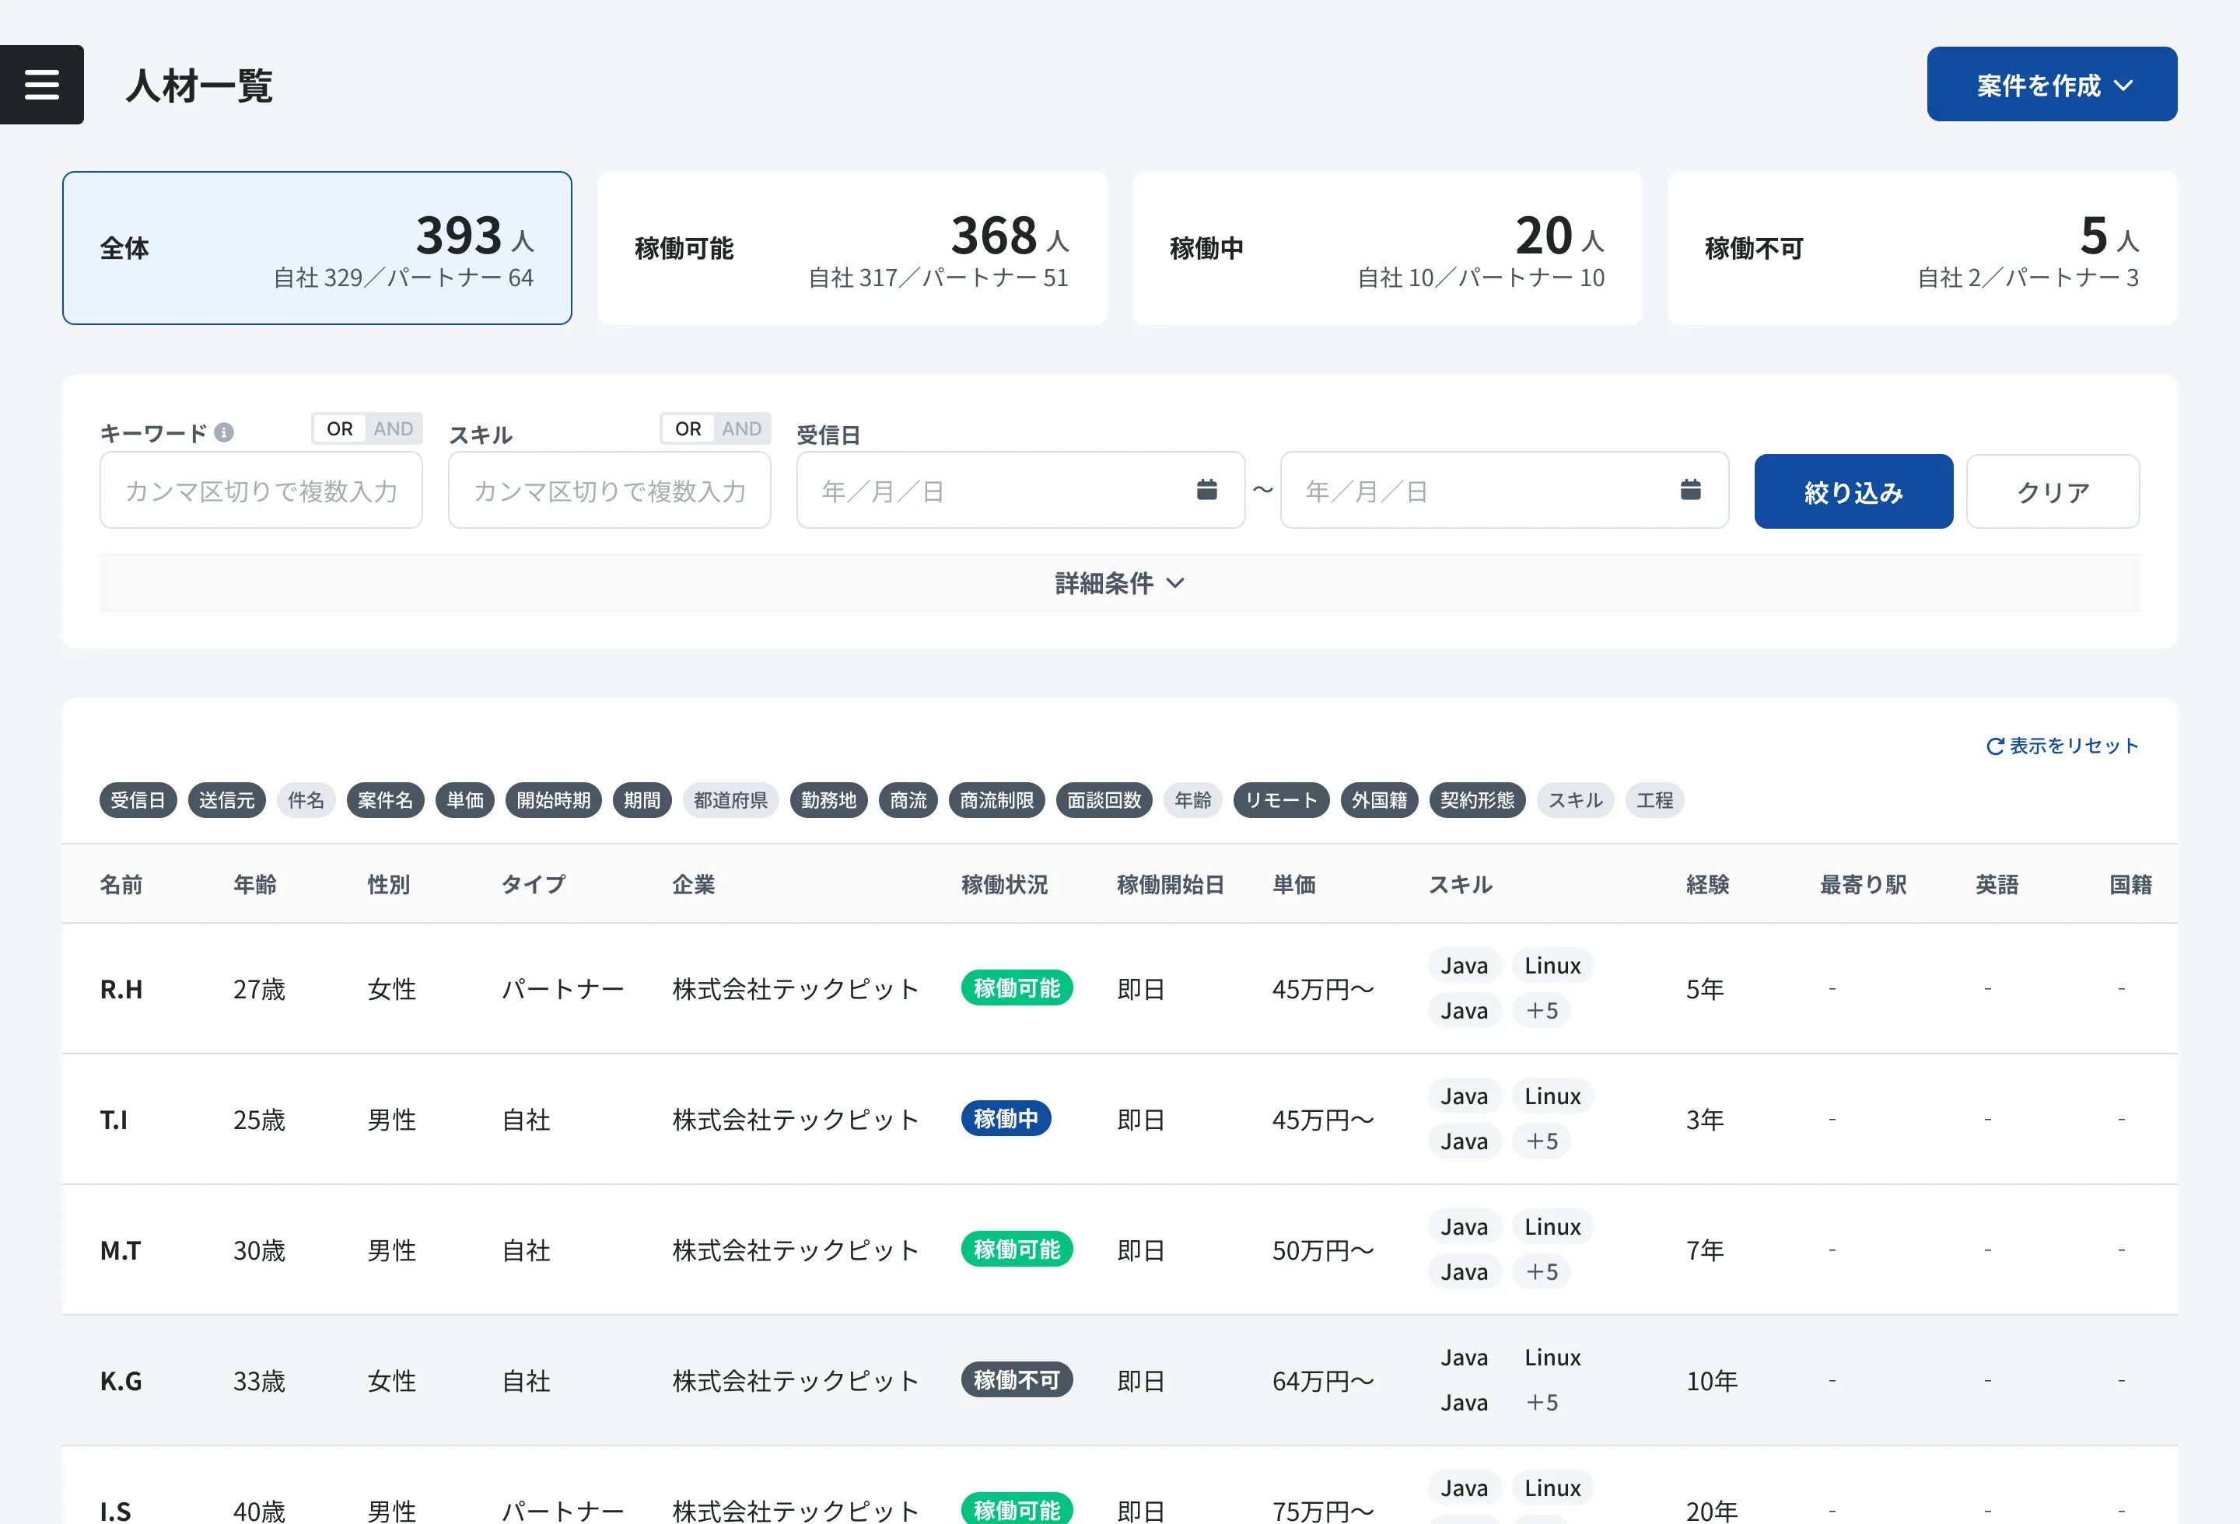Click the 絞り込み button
Viewport: 2240px width, 1524px height.
tap(1853, 491)
